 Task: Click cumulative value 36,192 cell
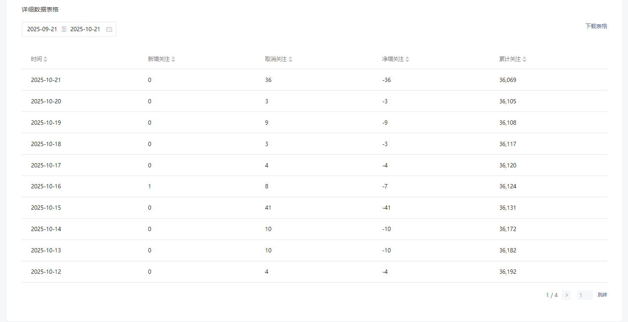tap(508, 272)
